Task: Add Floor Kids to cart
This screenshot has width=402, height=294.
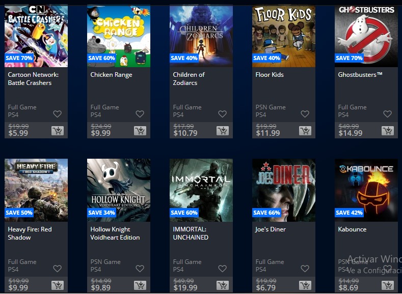Action: [x=305, y=131]
